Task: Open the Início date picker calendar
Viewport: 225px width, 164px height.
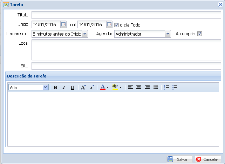Action: (x=63, y=24)
